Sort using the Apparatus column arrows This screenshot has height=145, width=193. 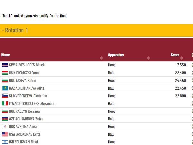pyautogui.click(x=148, y=58)
